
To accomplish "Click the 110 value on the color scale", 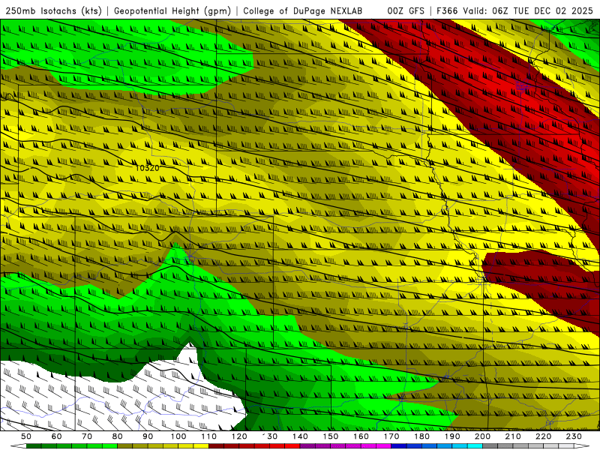I will [x=209, y=436].
